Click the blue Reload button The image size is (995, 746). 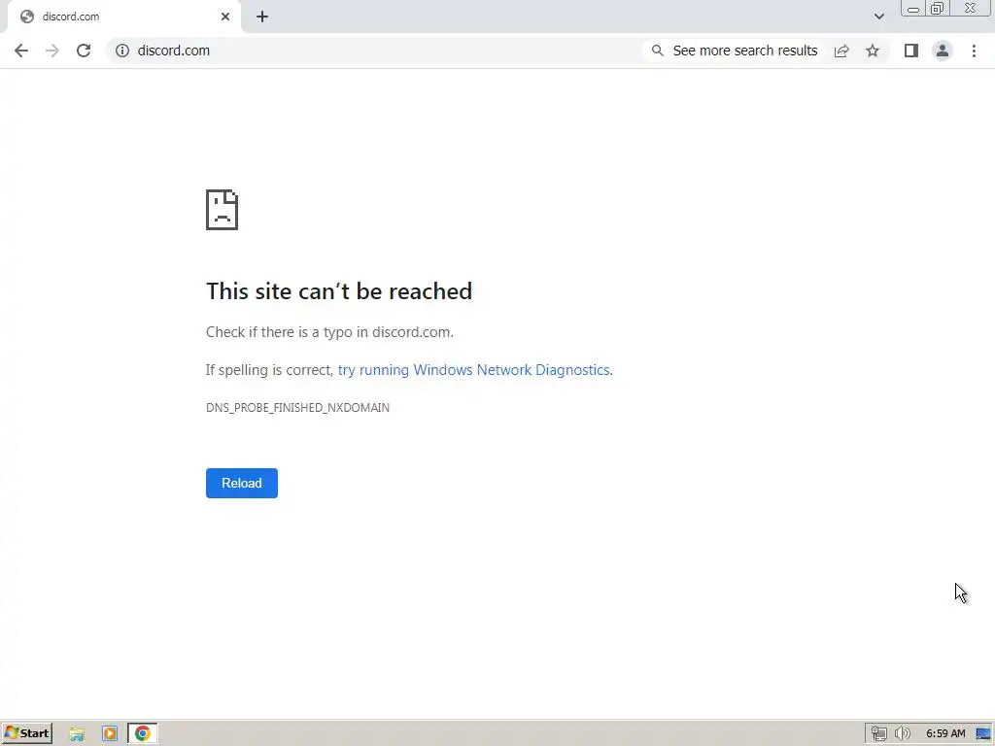(242, 484)
